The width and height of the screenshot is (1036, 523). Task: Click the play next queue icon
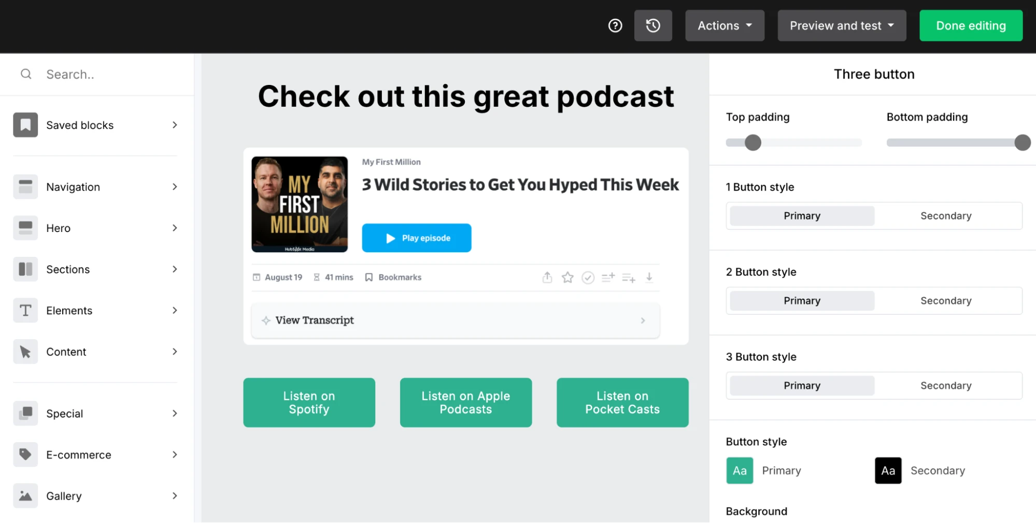click(608, 278)
